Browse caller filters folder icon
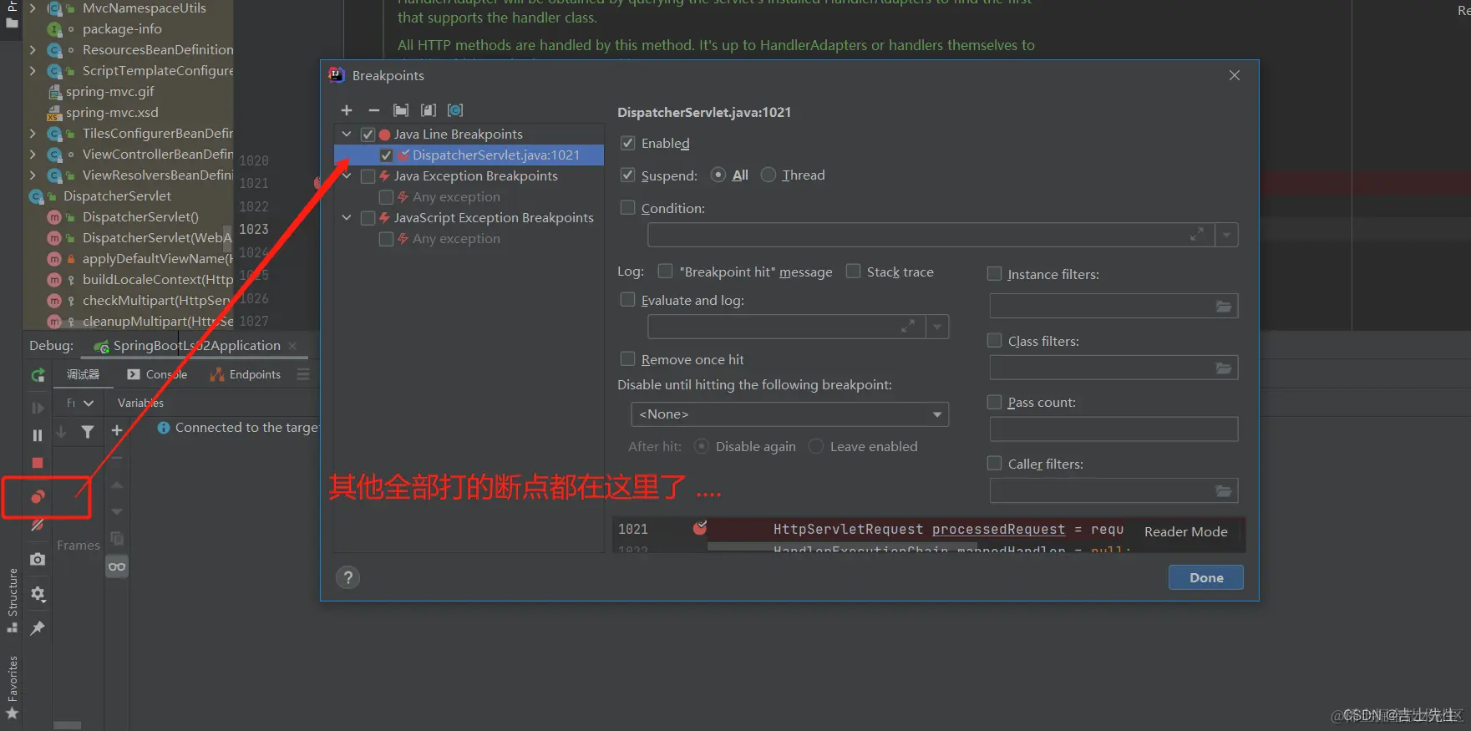 [1224, 490]
